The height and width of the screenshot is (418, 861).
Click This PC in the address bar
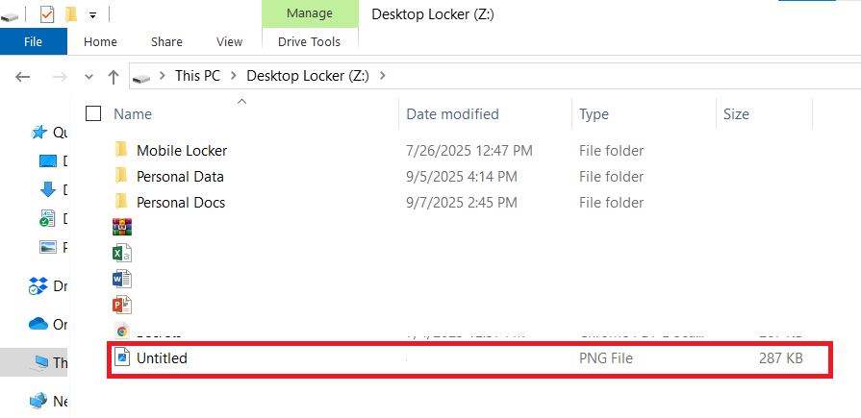(x=196, y=75)
